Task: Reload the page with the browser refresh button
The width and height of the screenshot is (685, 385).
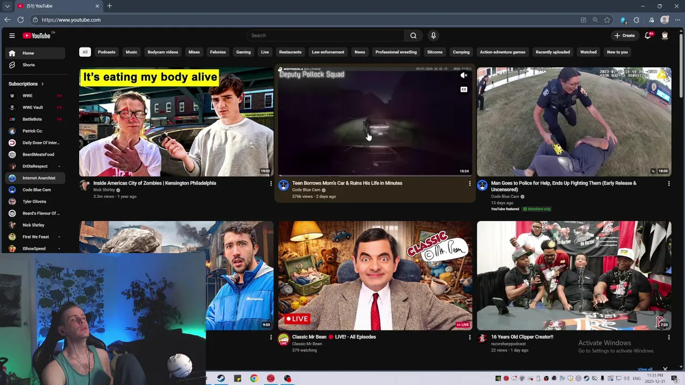Action: click(20, 20)
